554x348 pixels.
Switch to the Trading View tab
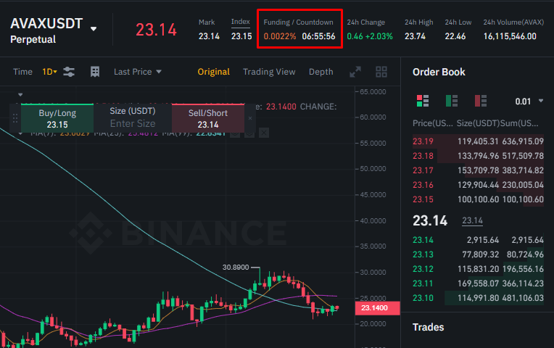click(x=269, y=72)
